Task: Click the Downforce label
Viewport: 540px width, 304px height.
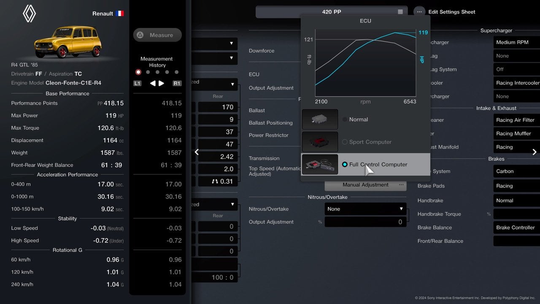Action: tap(262, 51)
